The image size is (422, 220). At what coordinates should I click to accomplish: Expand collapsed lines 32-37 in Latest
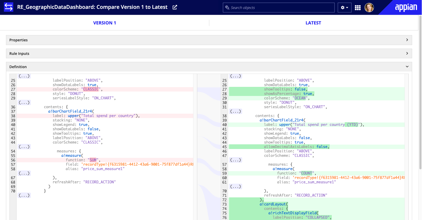236,111
